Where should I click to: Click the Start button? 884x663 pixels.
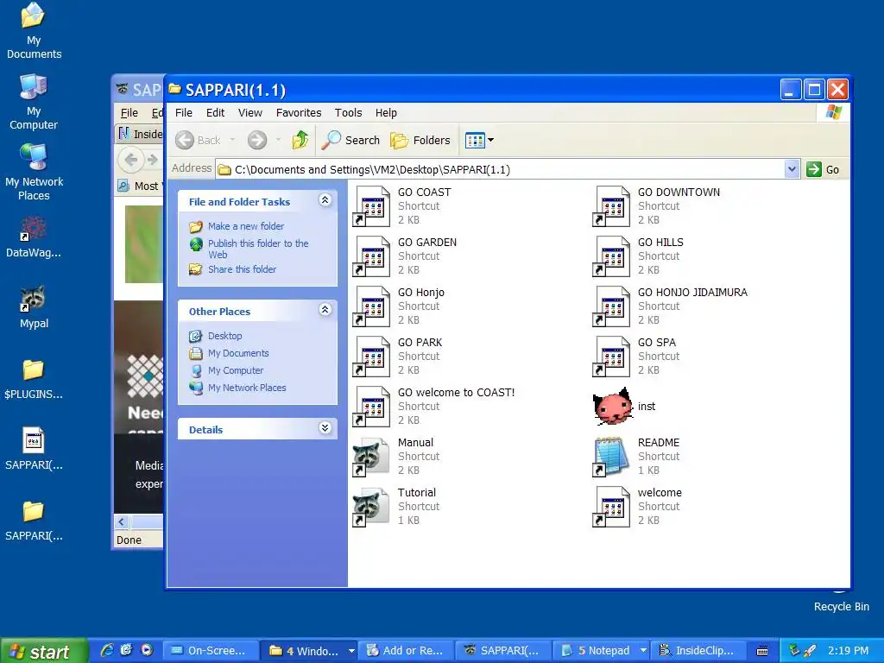tap(44, 651)
